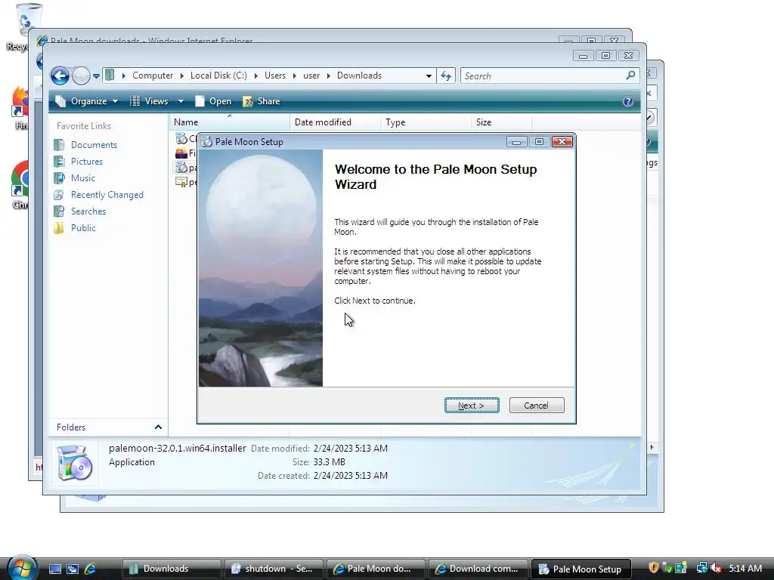
Task: Click the Pale Moon Setup title icon
Action: coord(207,141)
